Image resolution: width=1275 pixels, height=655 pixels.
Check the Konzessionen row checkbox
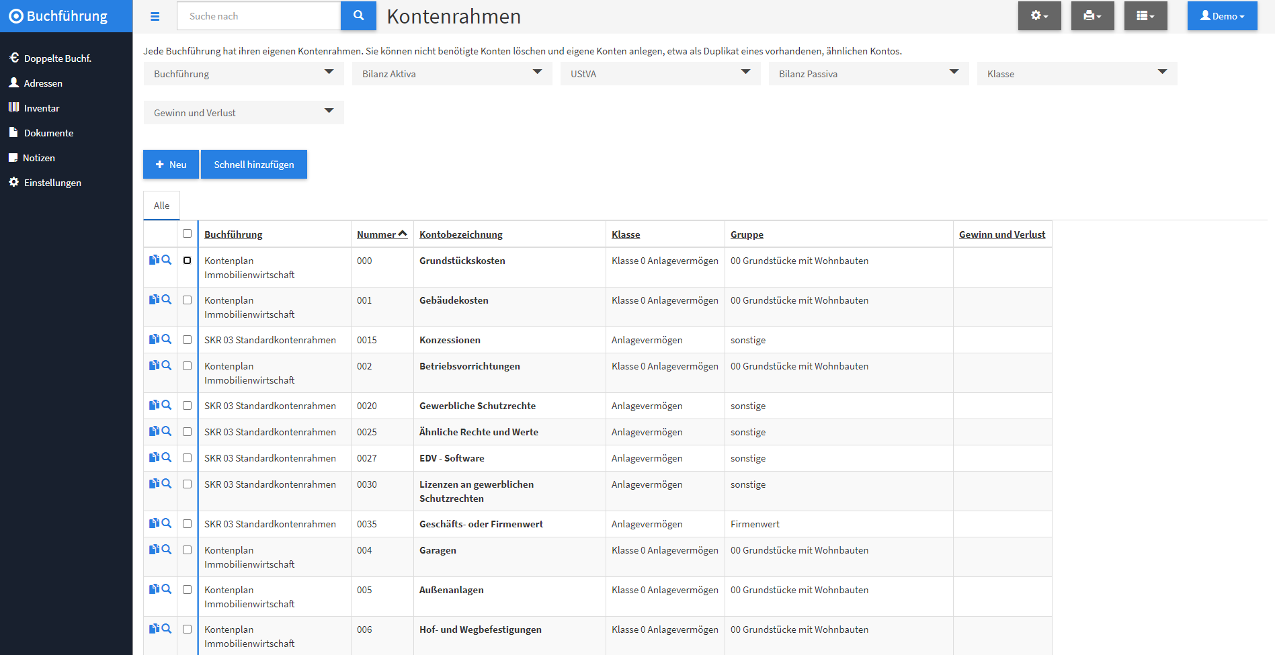pos(187,339)
